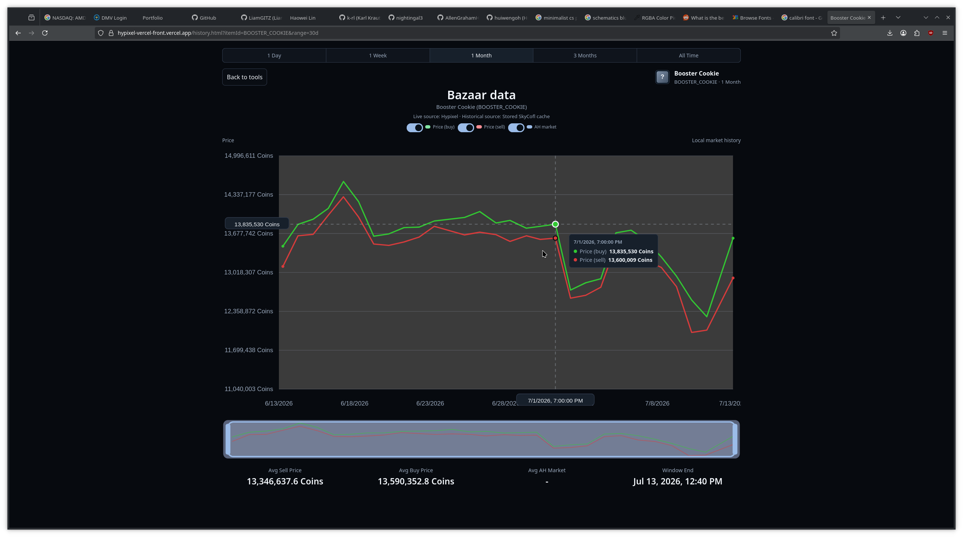
Task: Open the recent browsing tab overview
Action: [x=31, y=17]
